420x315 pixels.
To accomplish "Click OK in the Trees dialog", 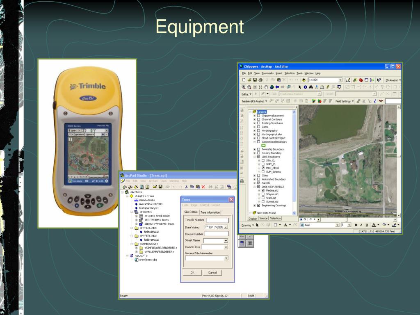I will tap(192, 273).
